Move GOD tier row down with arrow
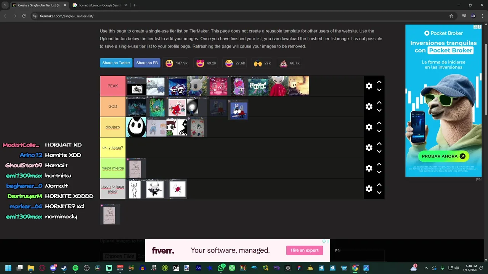Viewport: 488px width, 274px height. 379,110
